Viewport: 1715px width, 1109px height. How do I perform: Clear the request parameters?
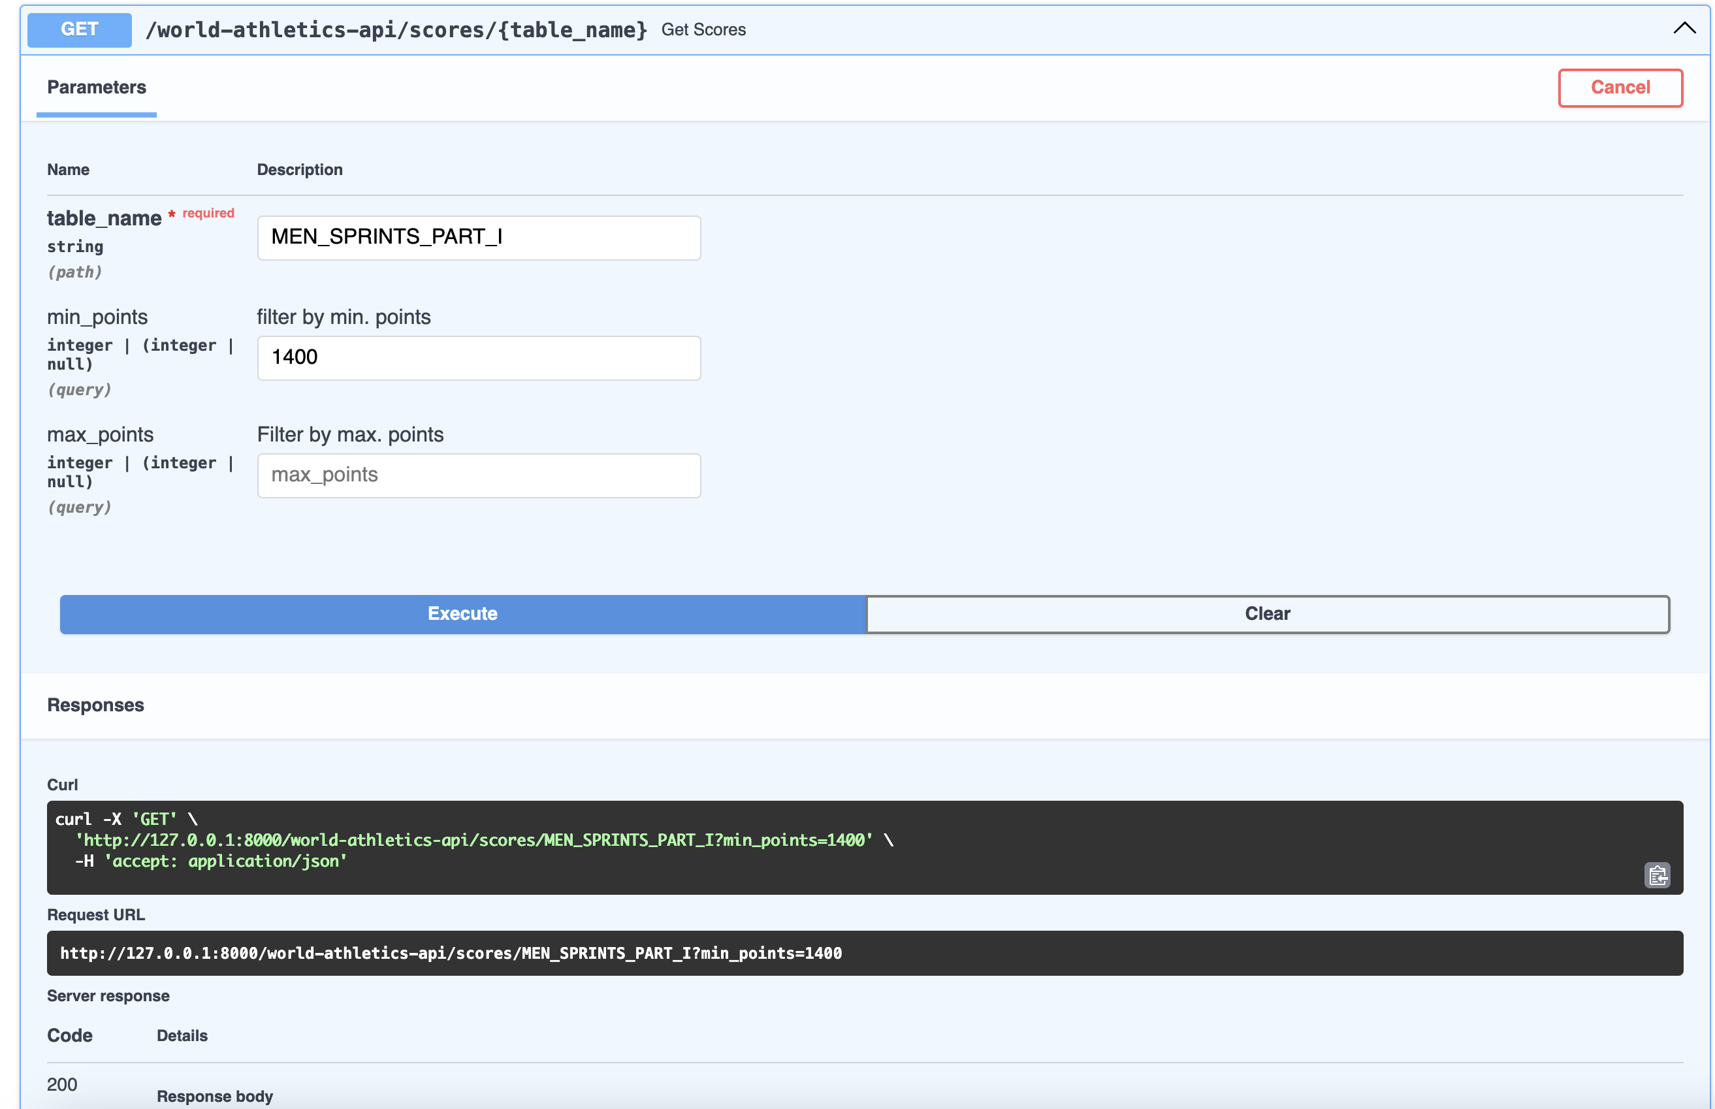[x=1267, y=613]
